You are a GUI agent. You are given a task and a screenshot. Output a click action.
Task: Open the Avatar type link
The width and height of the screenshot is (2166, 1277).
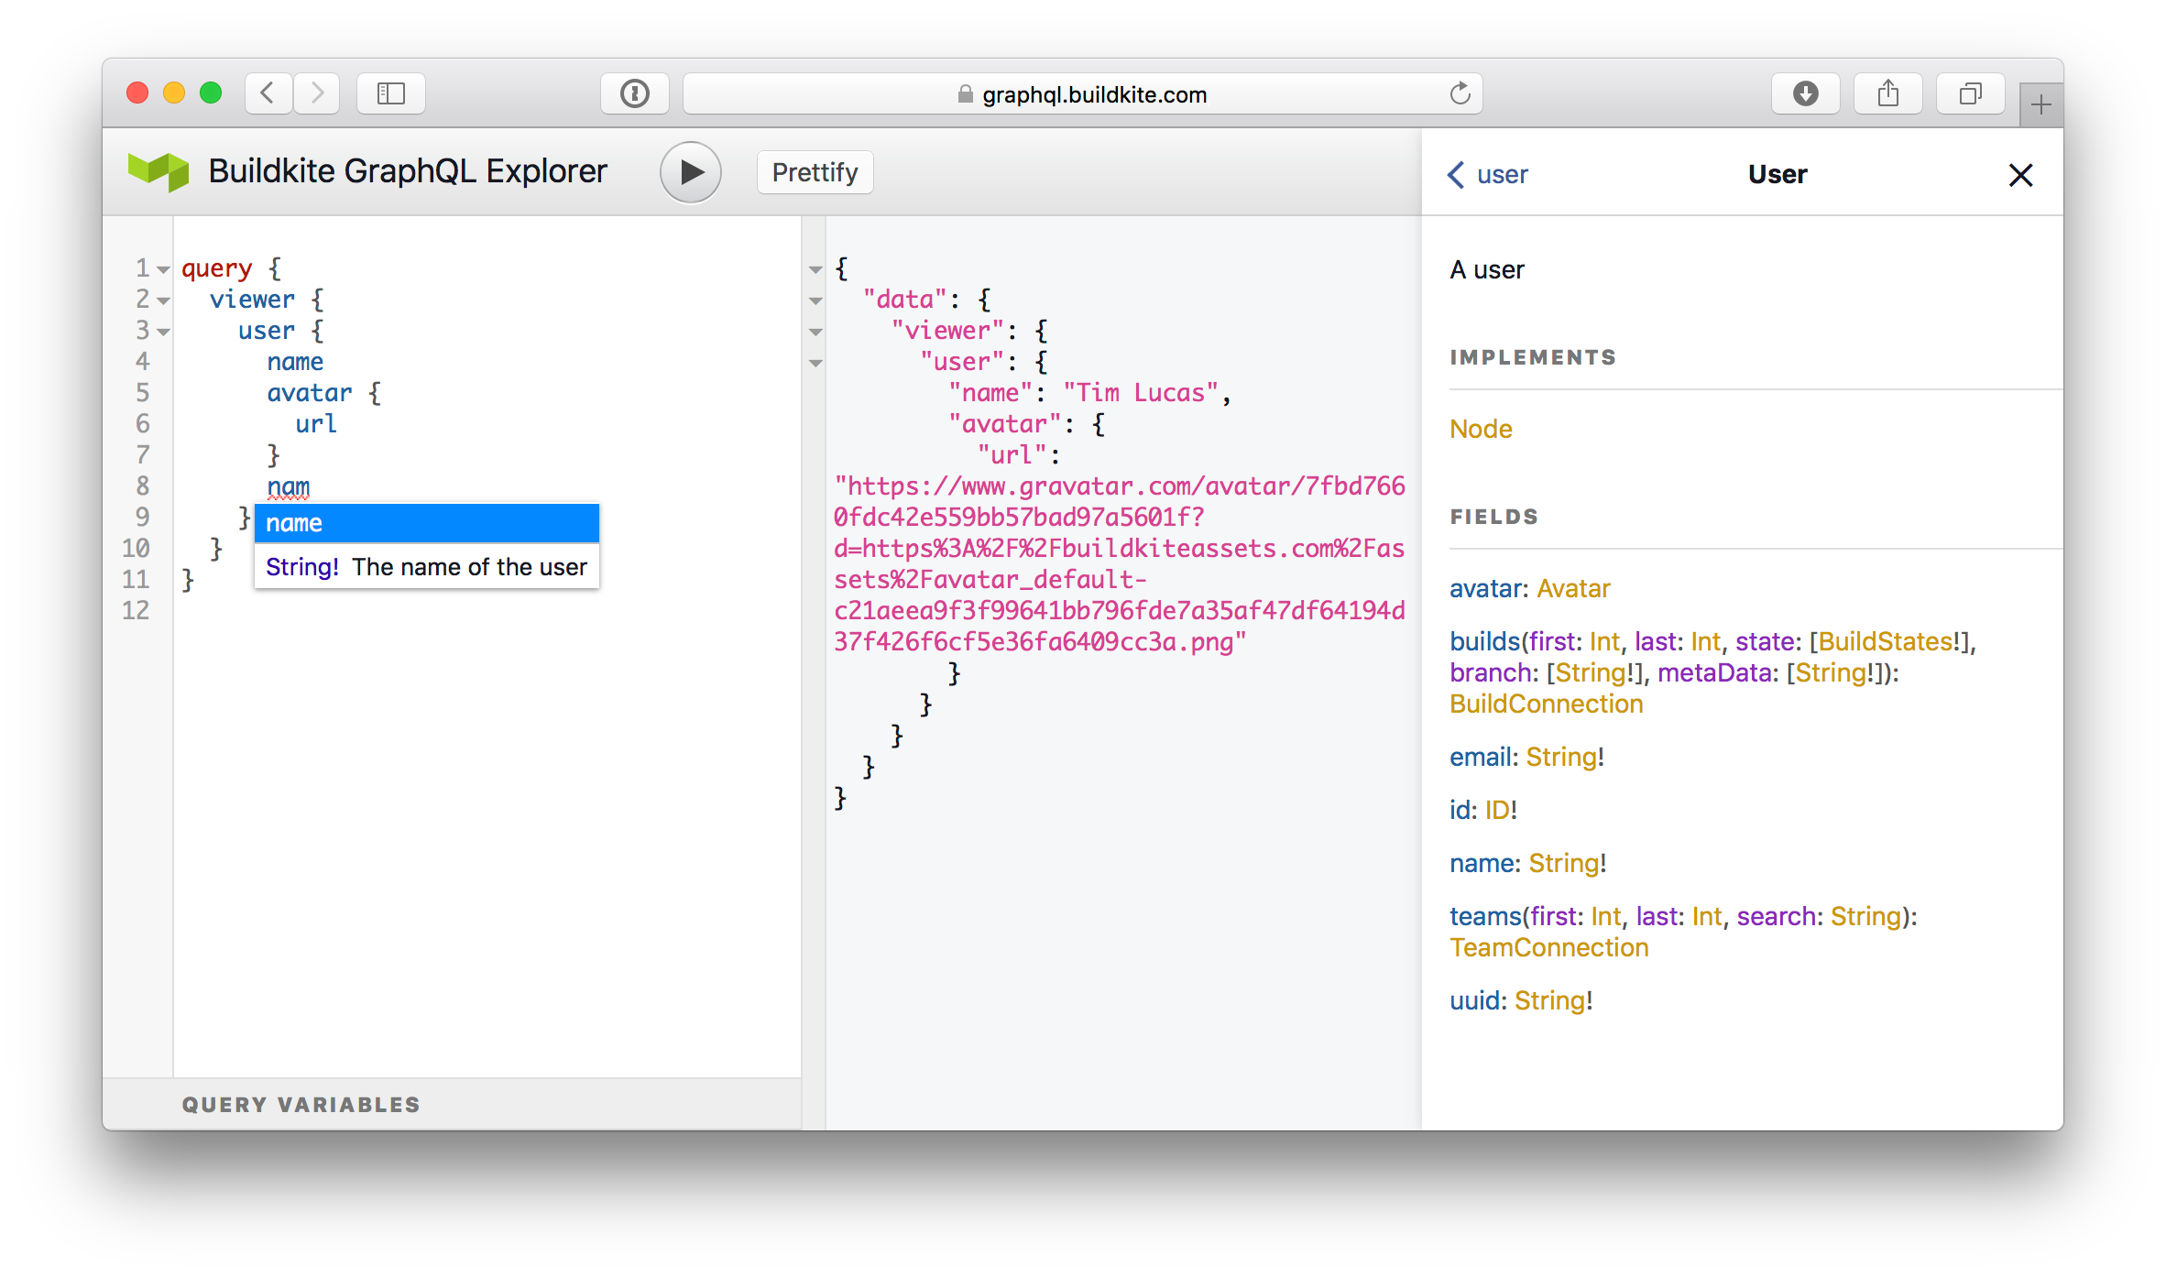(x=1573, y=588)
